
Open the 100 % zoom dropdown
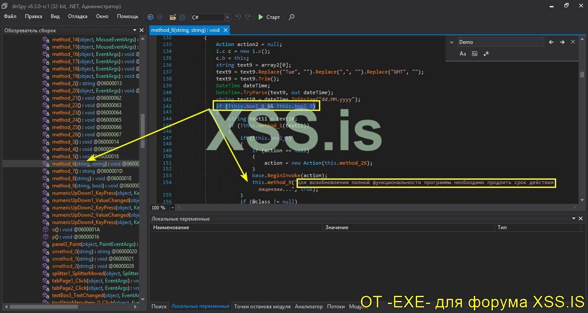tap(173, 208)
